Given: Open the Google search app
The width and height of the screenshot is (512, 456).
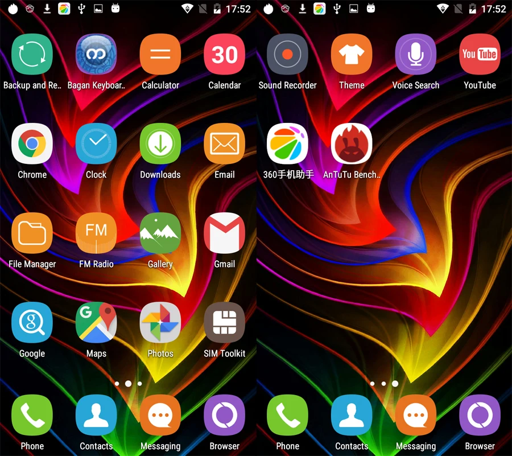Looking at the screenshot, I should coord(32,323).
